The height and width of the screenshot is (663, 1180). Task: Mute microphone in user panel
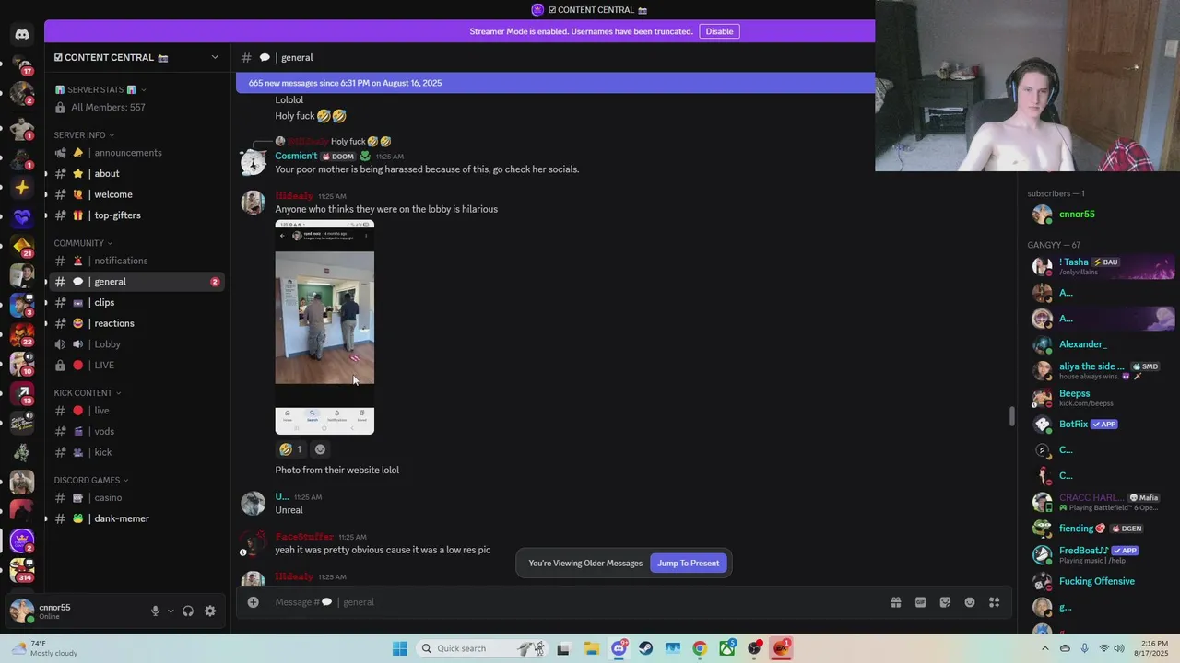[155, 611]
